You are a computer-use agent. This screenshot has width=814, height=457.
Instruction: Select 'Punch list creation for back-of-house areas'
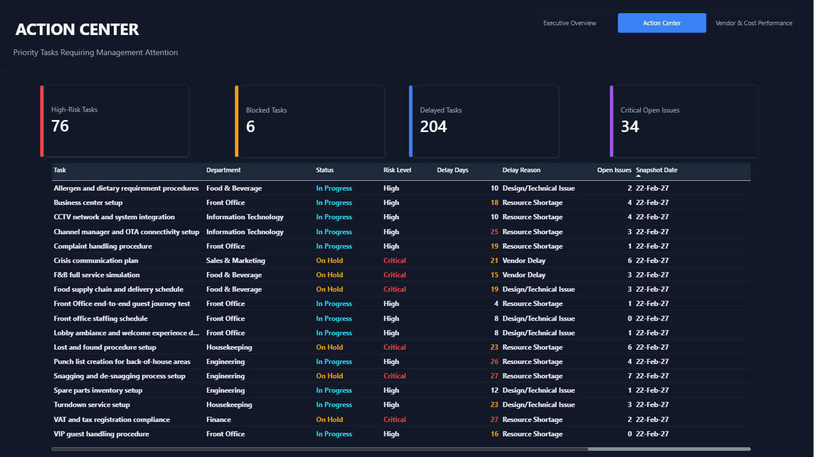(x=122, y=362)
